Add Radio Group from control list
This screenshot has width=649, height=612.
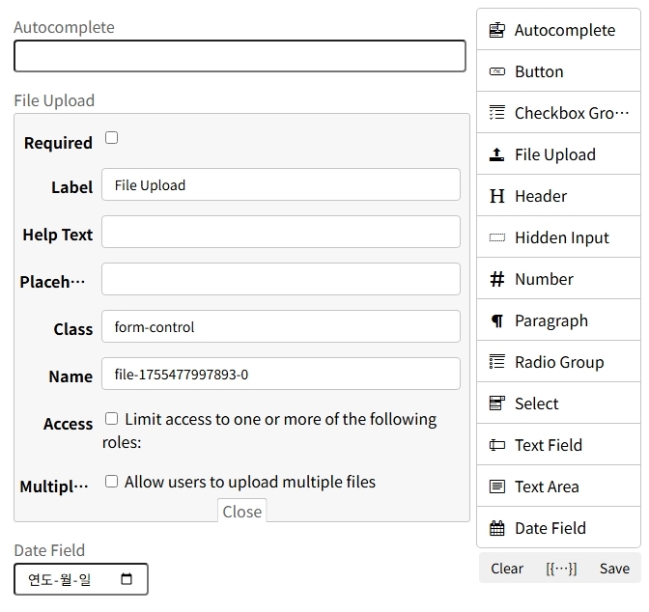click(558, 362)
